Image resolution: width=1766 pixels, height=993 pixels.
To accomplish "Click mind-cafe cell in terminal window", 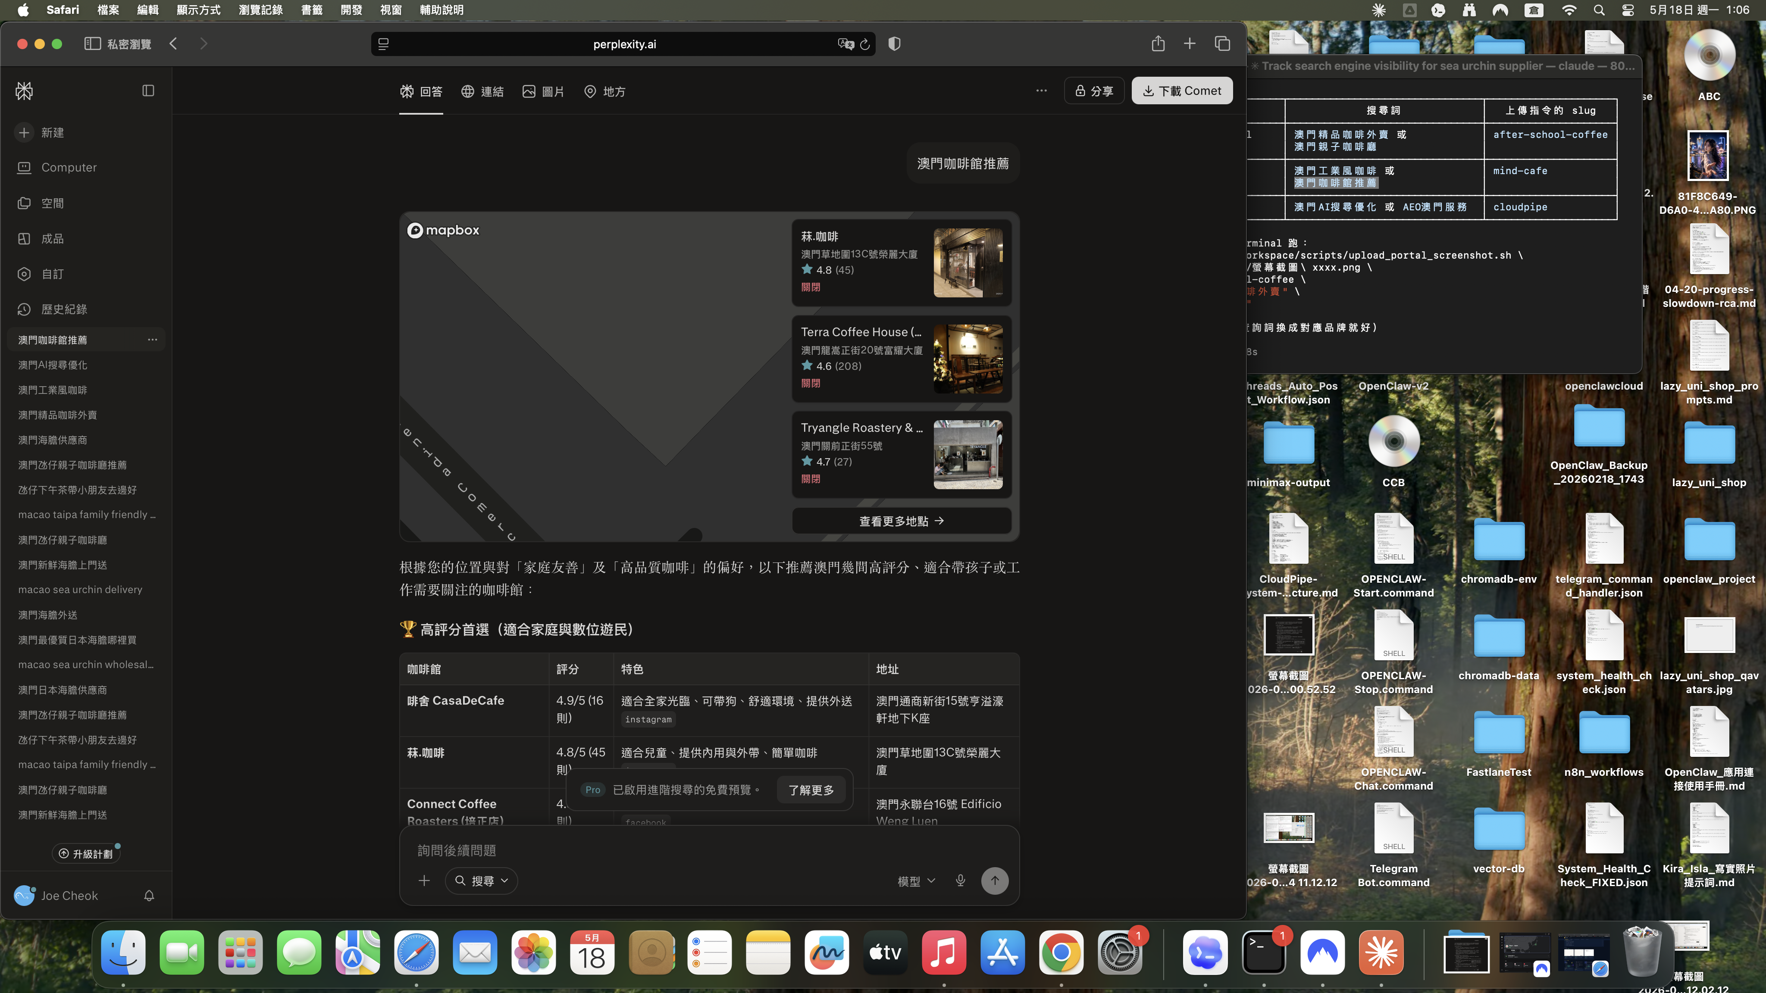I will 1520,171.
